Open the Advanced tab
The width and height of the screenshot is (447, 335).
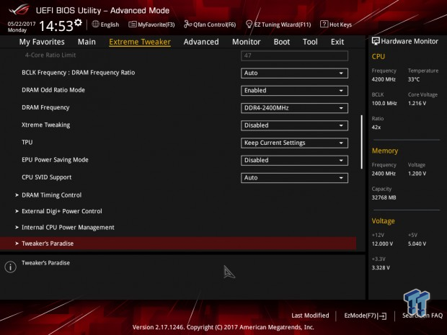click(x=201, y=42)
